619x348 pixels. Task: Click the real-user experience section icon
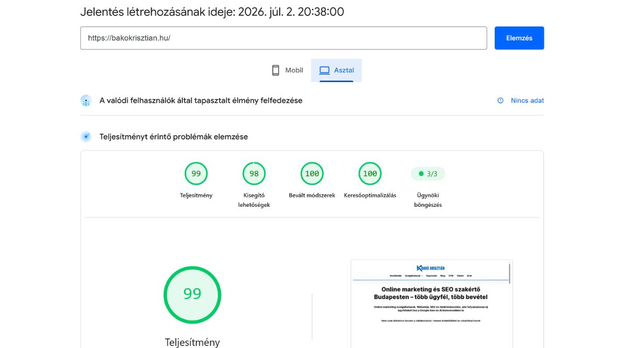click(86, 101)
